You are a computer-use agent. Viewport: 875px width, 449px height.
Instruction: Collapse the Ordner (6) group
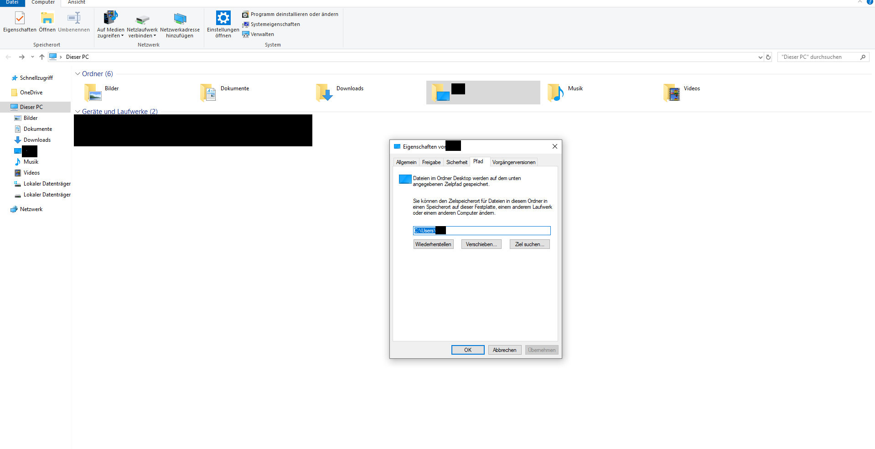coord(78,74)
